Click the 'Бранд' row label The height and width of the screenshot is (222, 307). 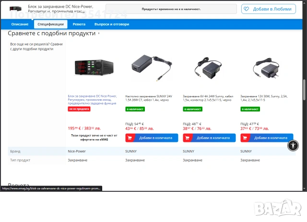click(x=15, y=152)
